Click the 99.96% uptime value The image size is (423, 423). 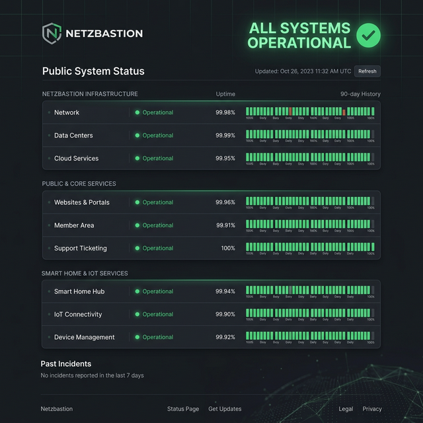pos(225,202)
